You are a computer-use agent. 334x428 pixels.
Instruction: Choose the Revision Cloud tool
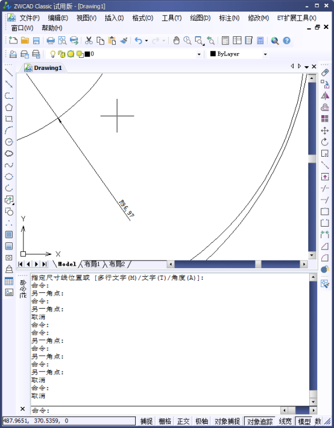[x=9, y=153]
